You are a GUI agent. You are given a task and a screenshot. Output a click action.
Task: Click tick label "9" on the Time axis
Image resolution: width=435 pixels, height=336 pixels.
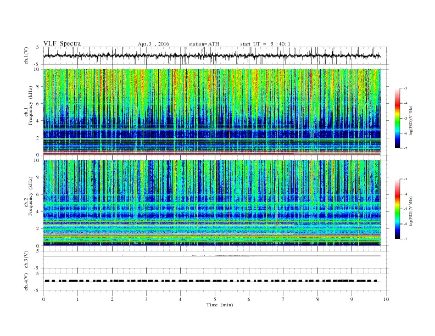352,299
